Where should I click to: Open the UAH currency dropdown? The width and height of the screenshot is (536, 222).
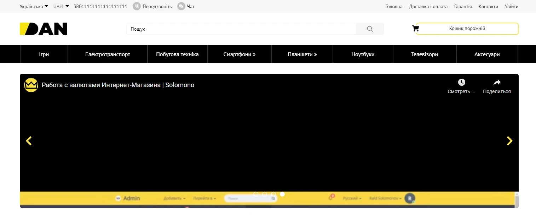pyautogui.click(x=61, y=6)
